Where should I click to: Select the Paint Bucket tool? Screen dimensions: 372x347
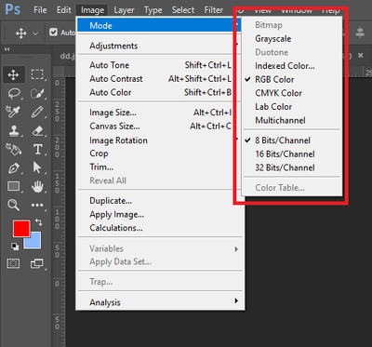click(x=14, y=149)
